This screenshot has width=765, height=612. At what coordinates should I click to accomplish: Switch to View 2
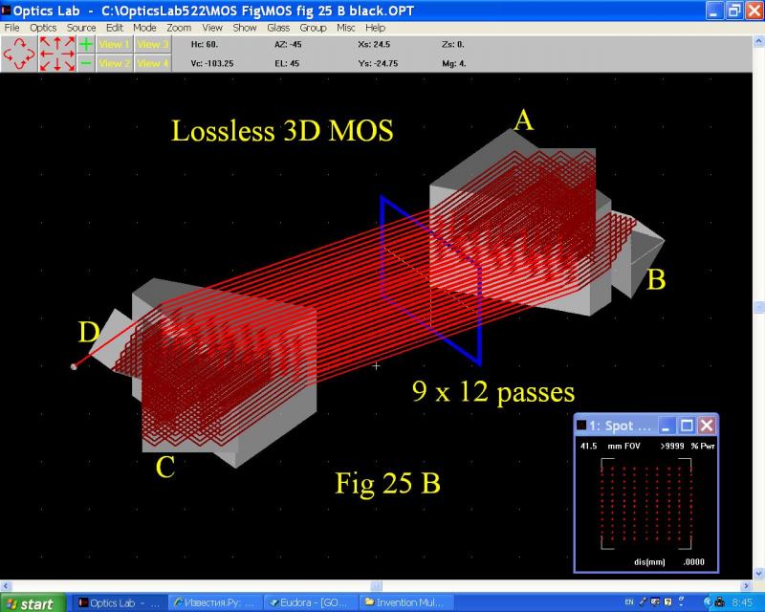pyautogui.click(x=114, y=63)
